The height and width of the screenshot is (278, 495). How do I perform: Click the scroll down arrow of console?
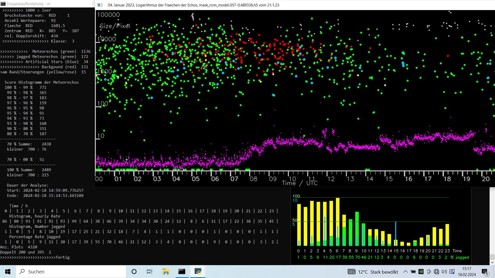point(492,262)
